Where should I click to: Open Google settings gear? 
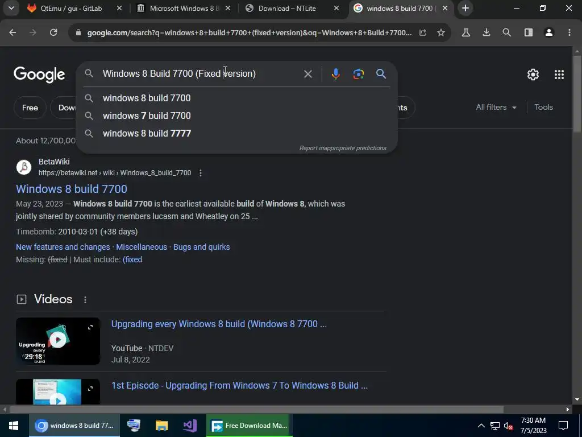pyautogui.click(x=533, y=75)
